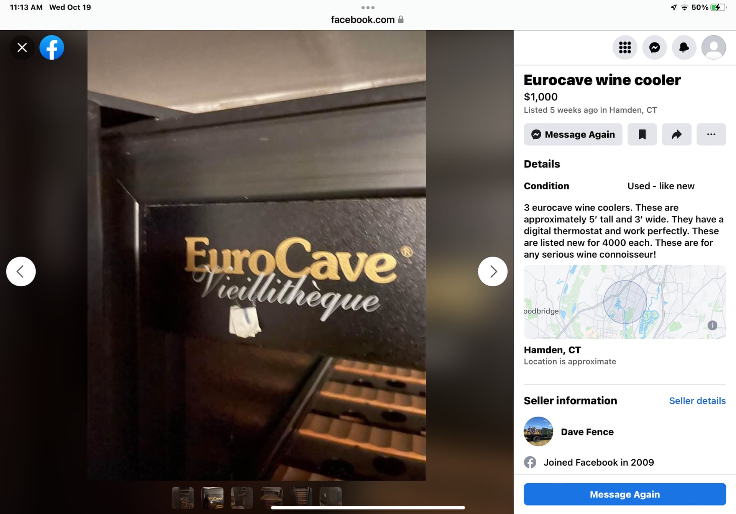The image size is (736, 514).
Task: Open account profile avatar menu
Action: [x=713, y=48]
